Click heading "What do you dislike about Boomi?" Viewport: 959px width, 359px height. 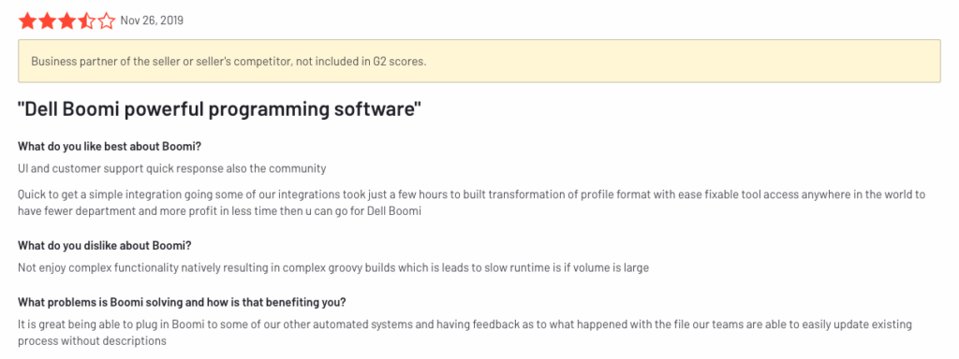(105, 246)
